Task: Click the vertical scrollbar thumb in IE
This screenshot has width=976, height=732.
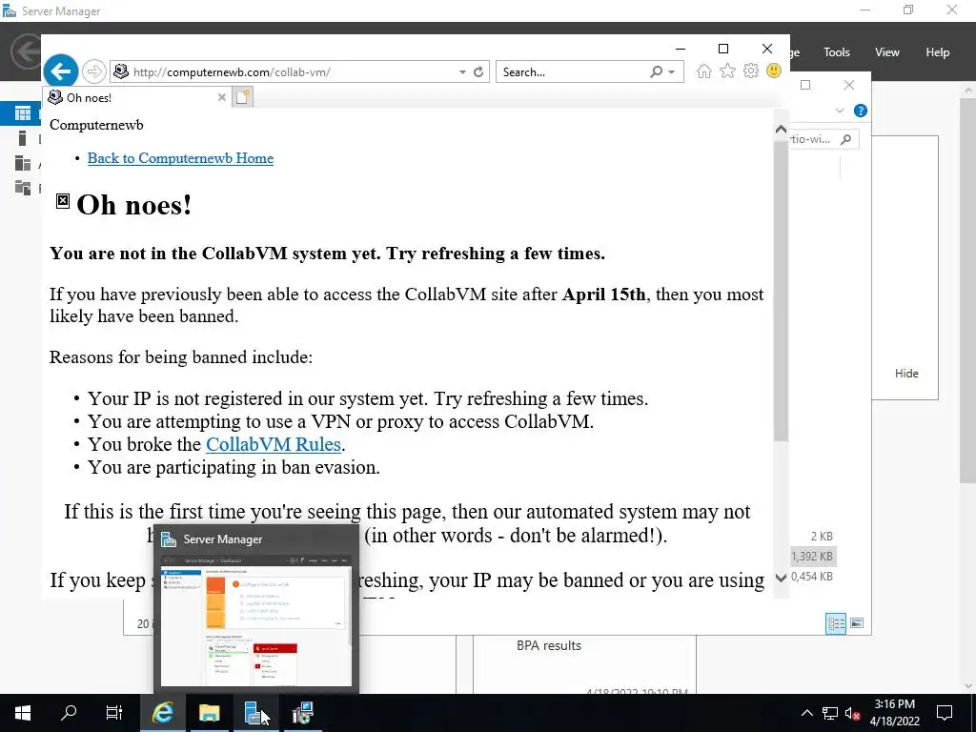Action: 781,292
